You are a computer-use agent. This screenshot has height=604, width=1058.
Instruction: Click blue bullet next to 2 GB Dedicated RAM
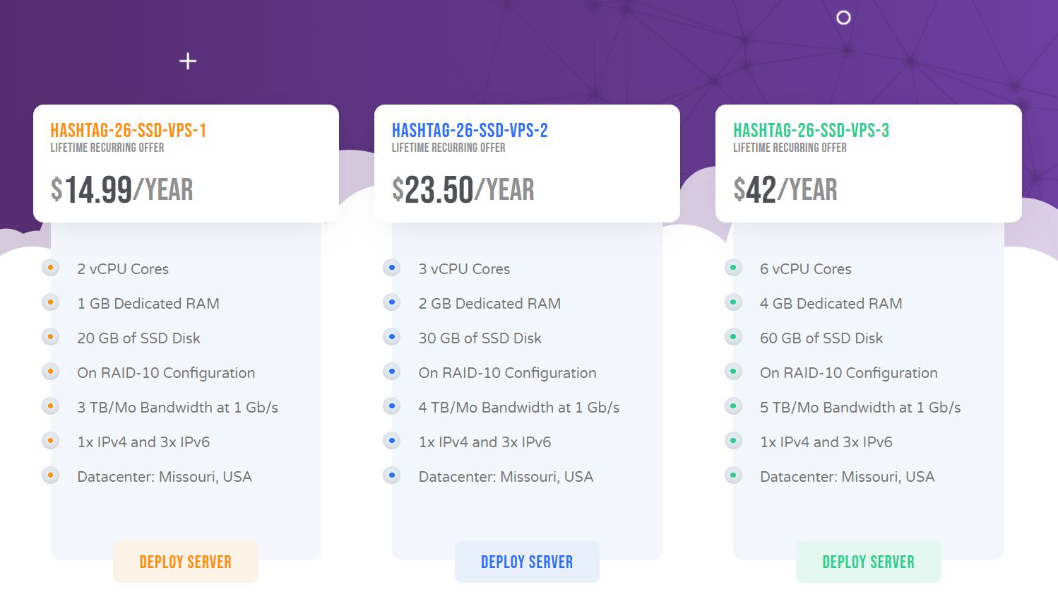(x=392, y=302)
